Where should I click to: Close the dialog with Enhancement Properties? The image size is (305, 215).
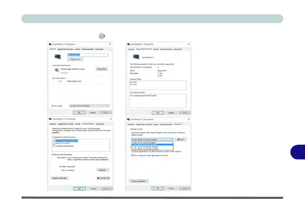(111, 119)
